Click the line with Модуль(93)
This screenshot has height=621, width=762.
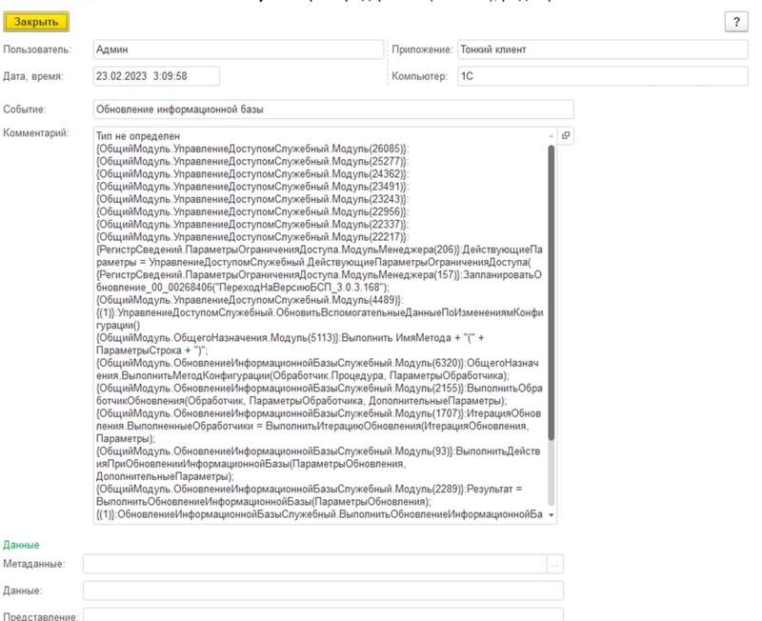coord(318,451)
